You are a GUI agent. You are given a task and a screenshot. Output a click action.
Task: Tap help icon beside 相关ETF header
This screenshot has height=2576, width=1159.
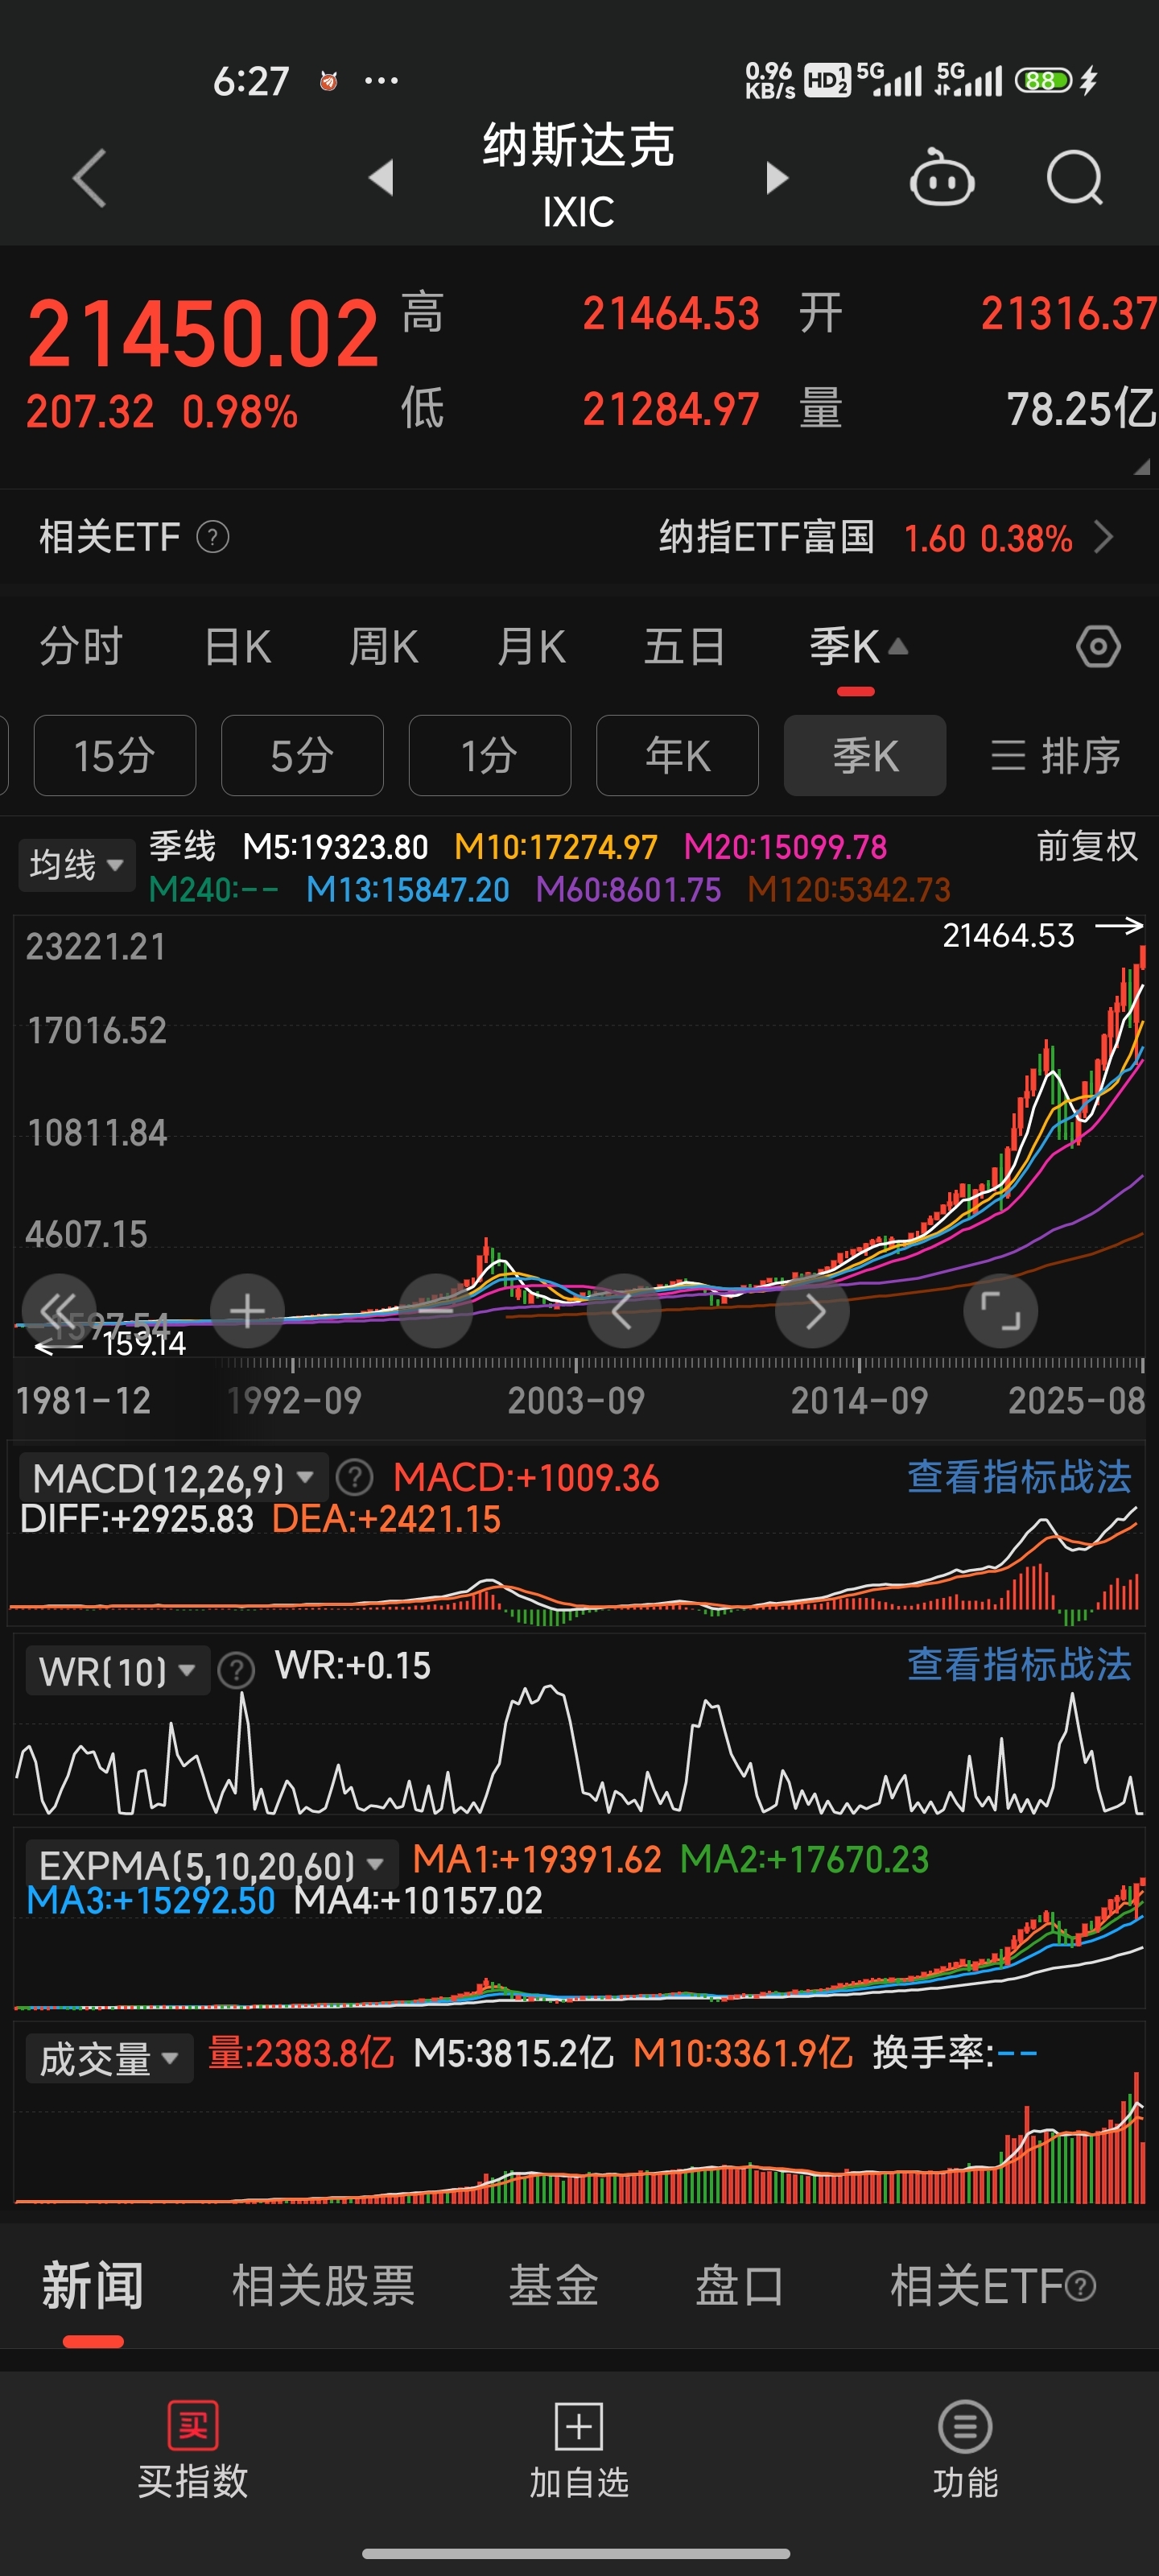[213, 538]
